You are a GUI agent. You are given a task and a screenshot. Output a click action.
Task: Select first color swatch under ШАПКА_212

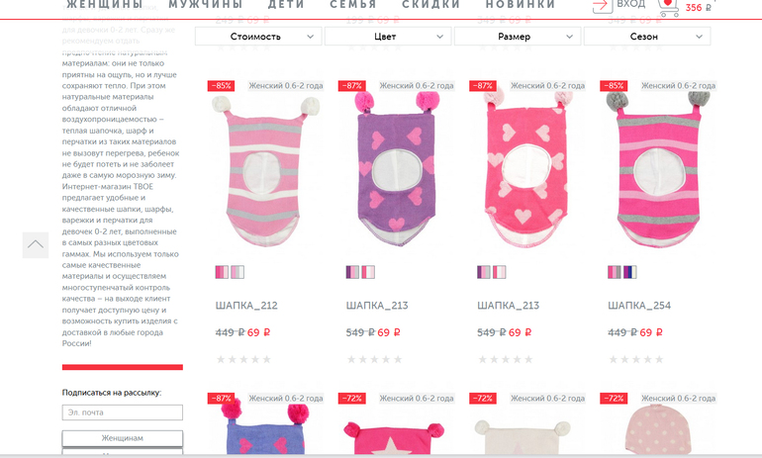[x=222, y=272]
